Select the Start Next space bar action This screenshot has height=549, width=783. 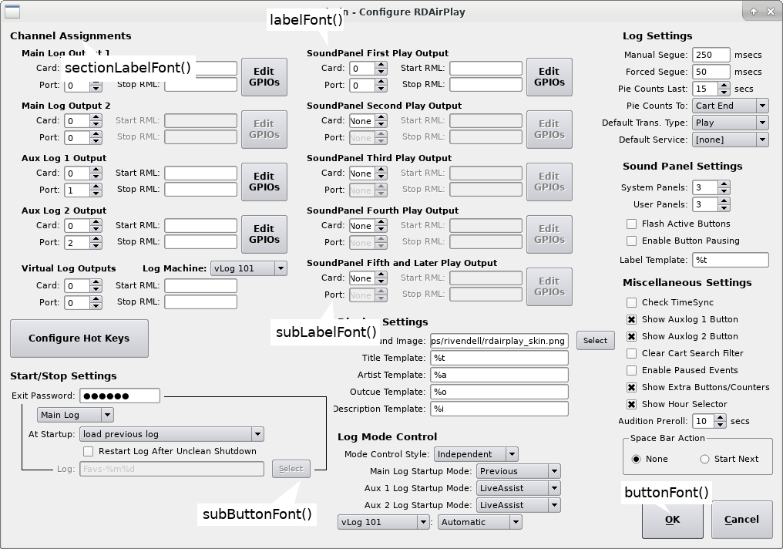point(704,458)
